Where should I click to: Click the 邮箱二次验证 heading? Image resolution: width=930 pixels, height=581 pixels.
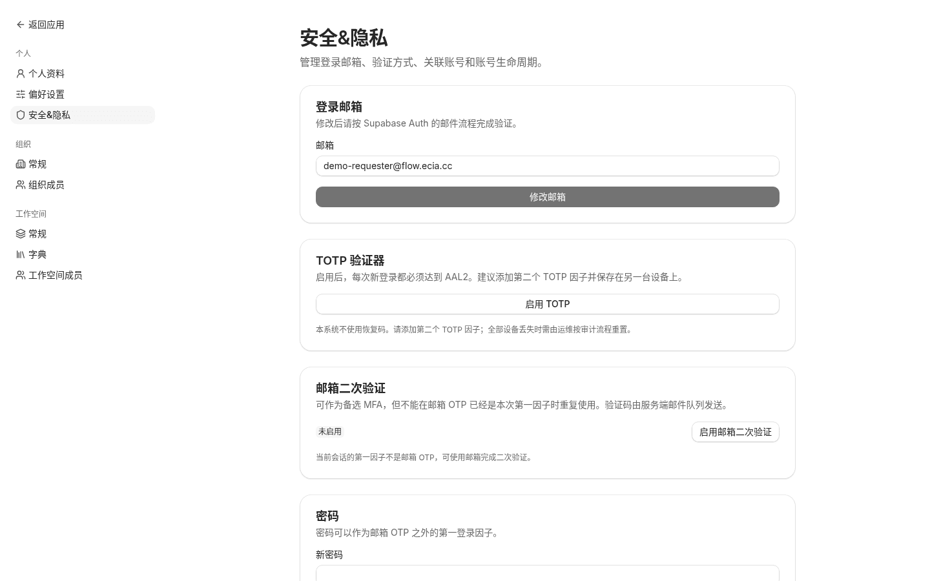(x=351, y=388)
